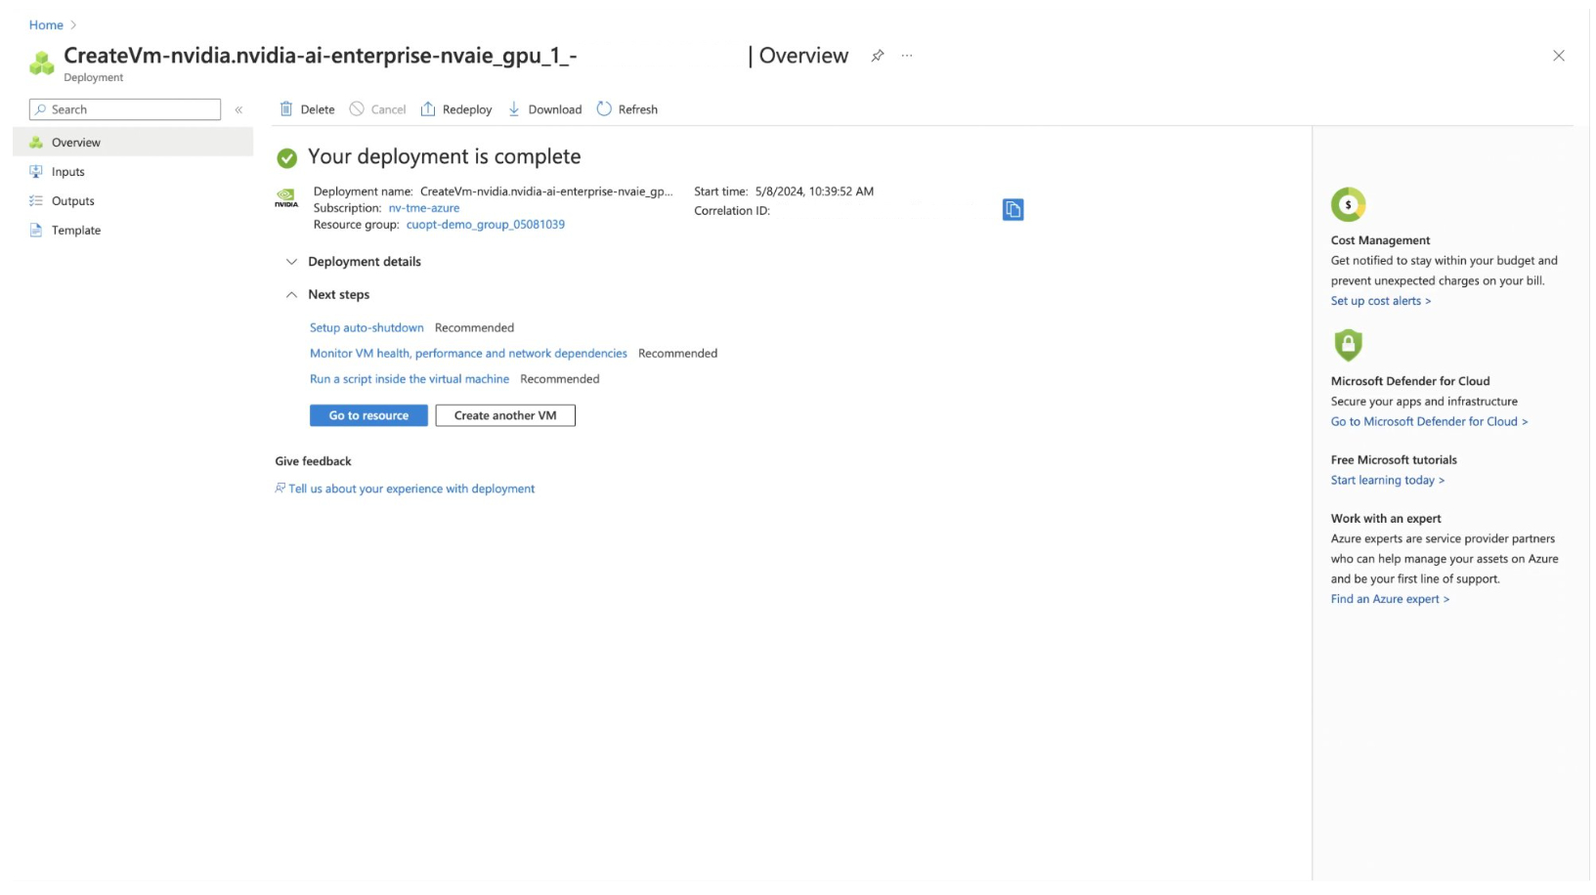Open Template in the sidebar
This screenshot has height=895, width=1596.
coord(75,231)
